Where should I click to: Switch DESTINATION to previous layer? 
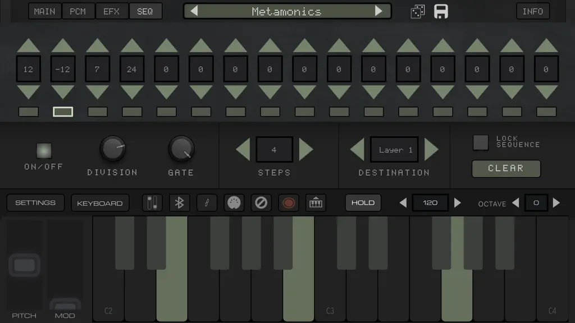click(357, 149)
